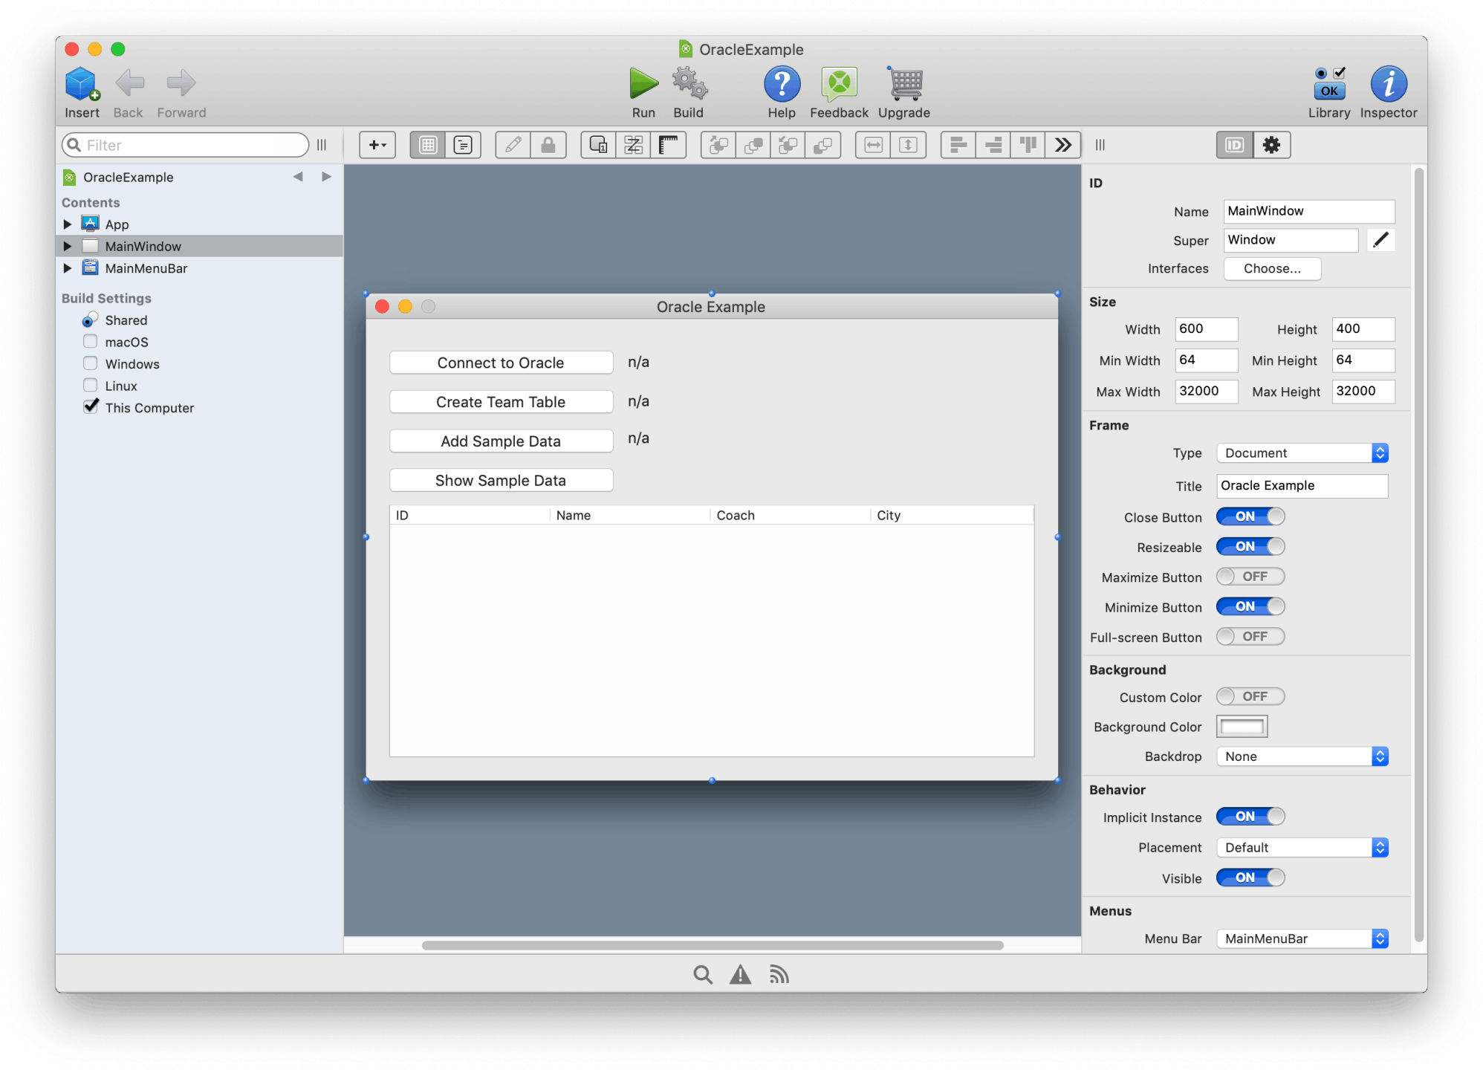Viewport: 1483px width, 1070px height.
Task: Select App in the Contents list
Action: (x=117, y=224)
